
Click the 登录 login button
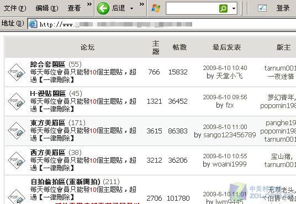[283, 8]
